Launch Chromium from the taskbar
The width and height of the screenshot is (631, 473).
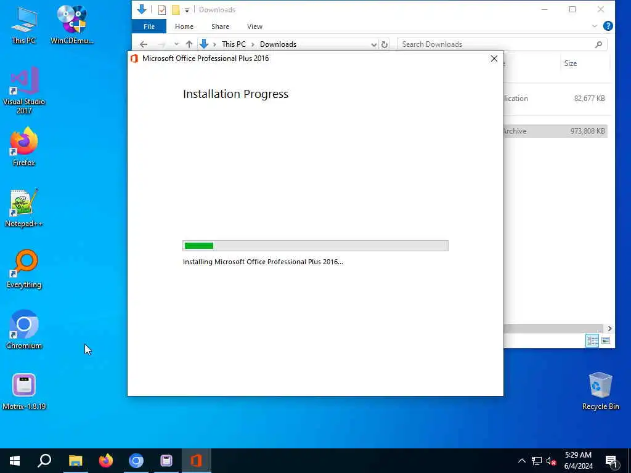click(x=136, y=461)
